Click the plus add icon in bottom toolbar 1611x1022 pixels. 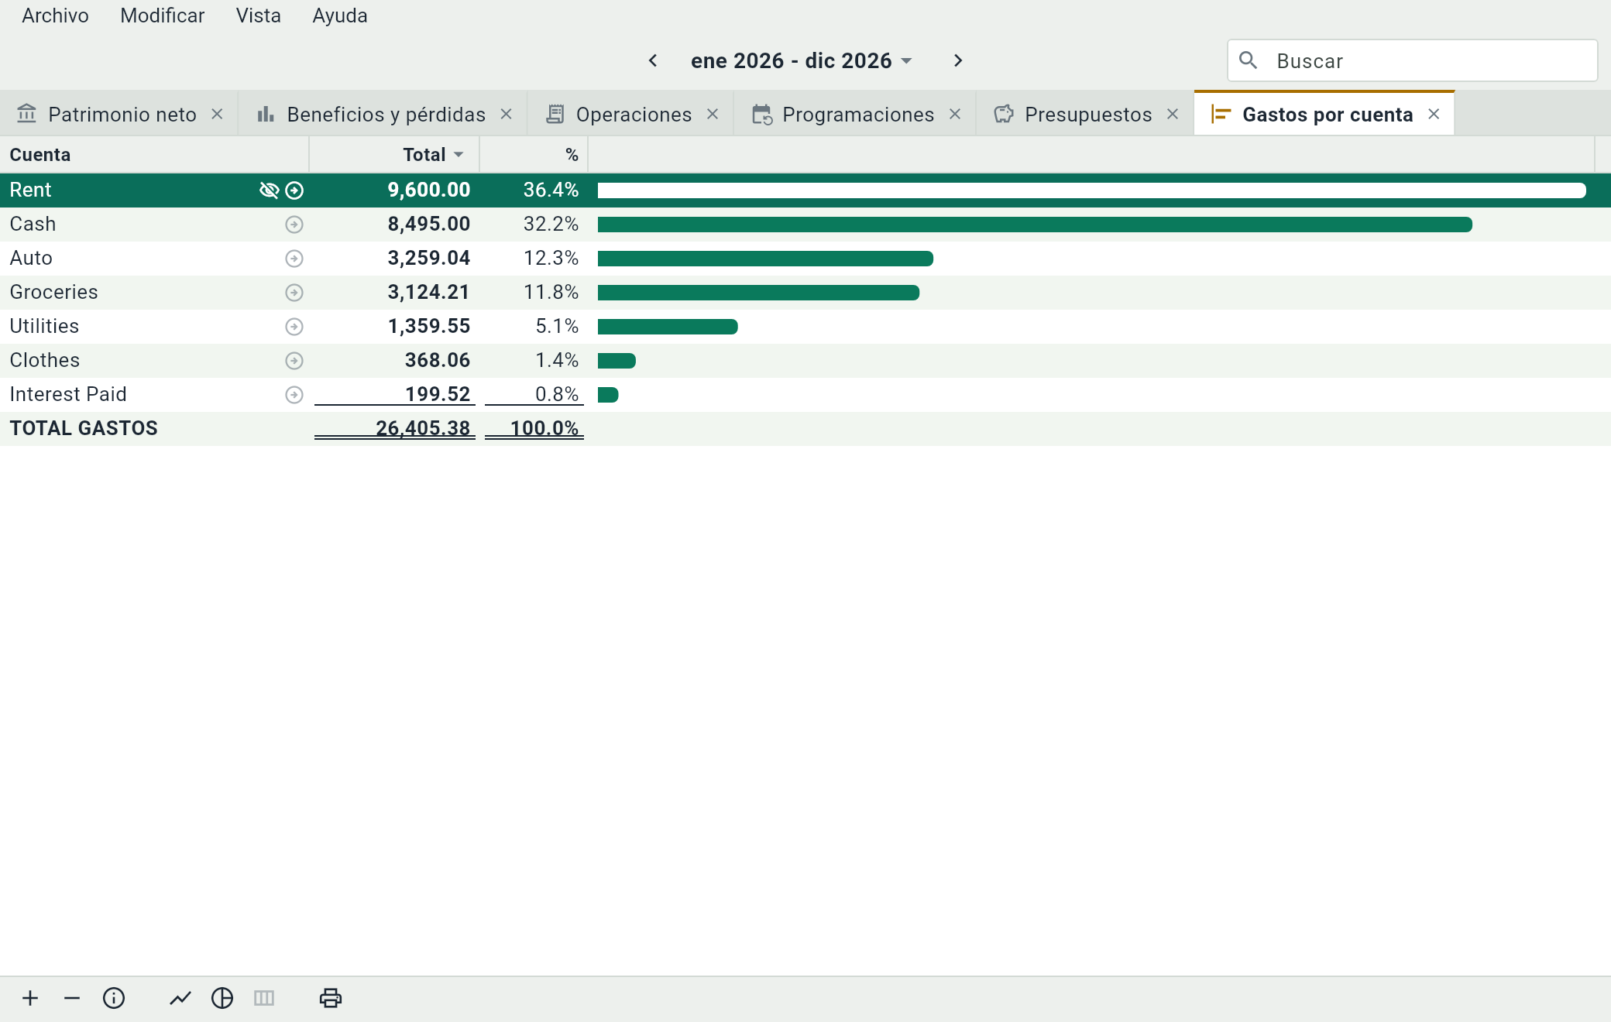pyautogui.click(x=30, y=998)
